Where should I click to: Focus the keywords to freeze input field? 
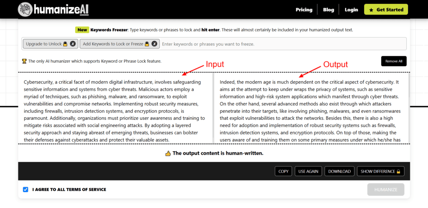point(283,43)
